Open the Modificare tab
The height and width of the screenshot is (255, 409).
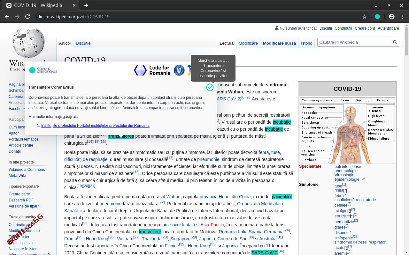pyautogui.click(x=248, y=43)
